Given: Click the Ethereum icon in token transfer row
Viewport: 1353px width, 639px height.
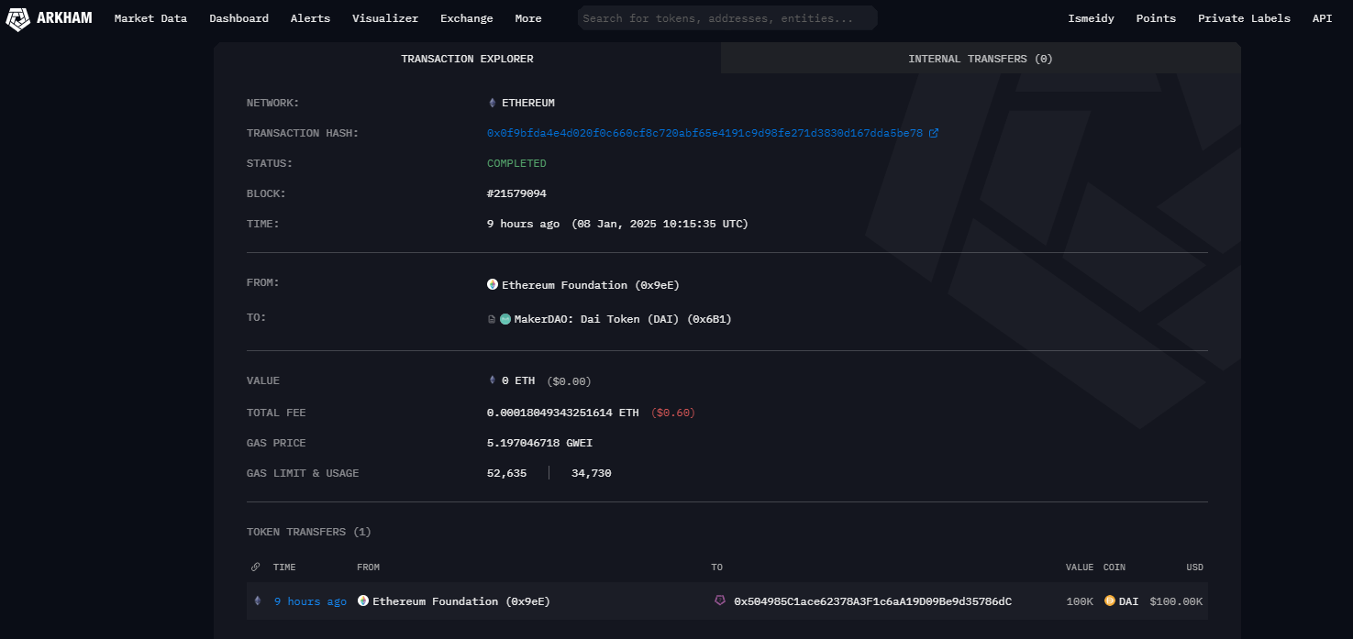Looking at the screenshot, I should click(257, 601).
